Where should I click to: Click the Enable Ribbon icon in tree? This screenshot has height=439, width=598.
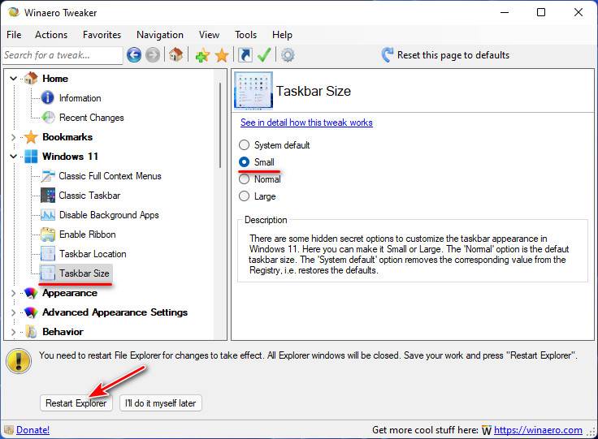click(x=48, y=235)
